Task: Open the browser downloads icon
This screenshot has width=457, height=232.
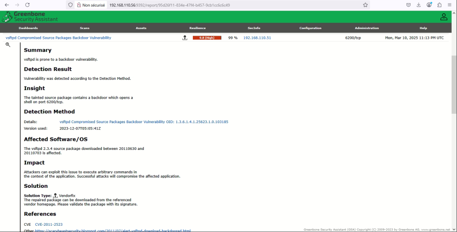Action: point(419,5)
